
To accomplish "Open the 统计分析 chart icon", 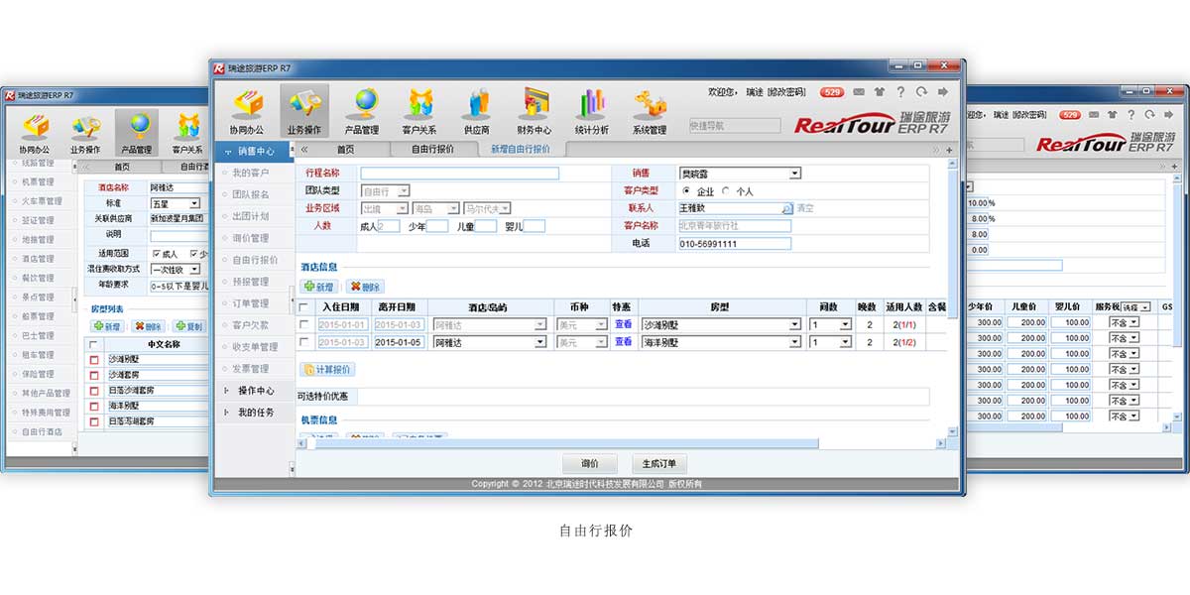I will click(592, 107).
